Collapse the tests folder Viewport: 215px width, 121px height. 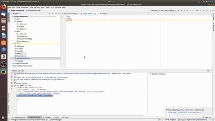pyautogui.click(x=13, y=31)
